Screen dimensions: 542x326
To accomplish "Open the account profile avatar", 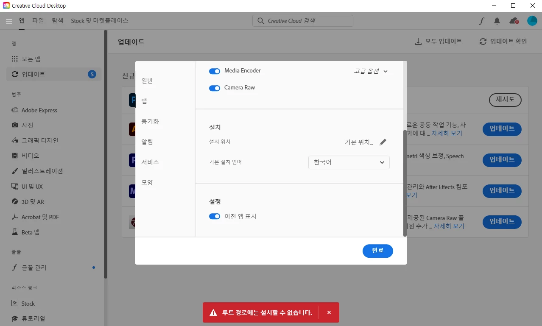I will [532, 21].
